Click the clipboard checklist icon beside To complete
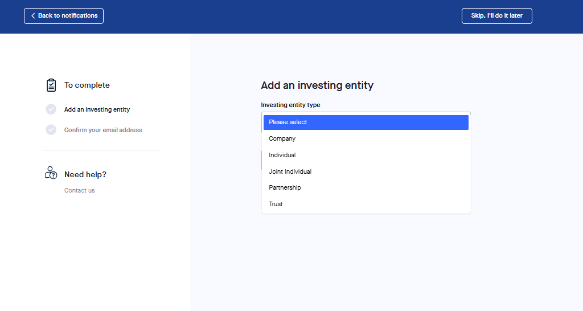This screenshot has width=583, height=311. (51, 85)
